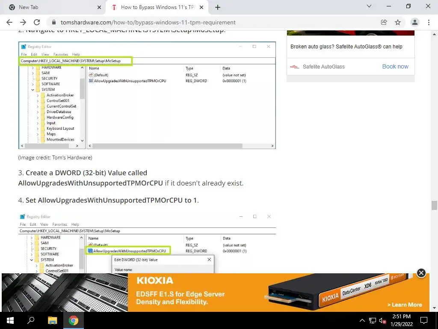The width and height of the screenshot is (438, 329).
Task: Switch to the New Tab tab
Action: (53, 8)
